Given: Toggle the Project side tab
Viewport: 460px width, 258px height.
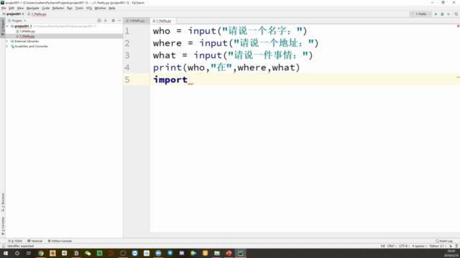Looking at the screenshot, I should click(x=3, y=27).
